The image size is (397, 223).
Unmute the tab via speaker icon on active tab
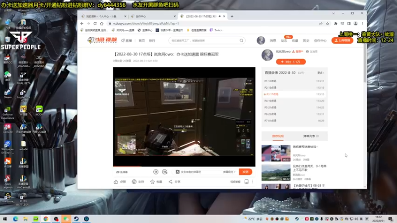coord(219,16)
